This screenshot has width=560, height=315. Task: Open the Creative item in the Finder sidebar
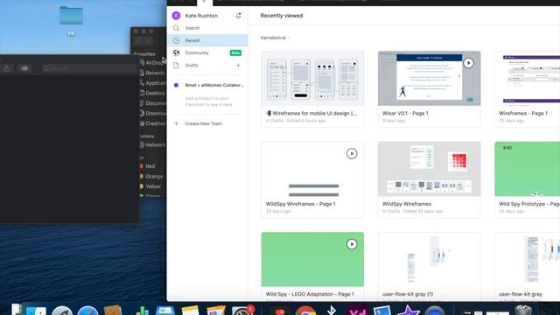[152, 123]
